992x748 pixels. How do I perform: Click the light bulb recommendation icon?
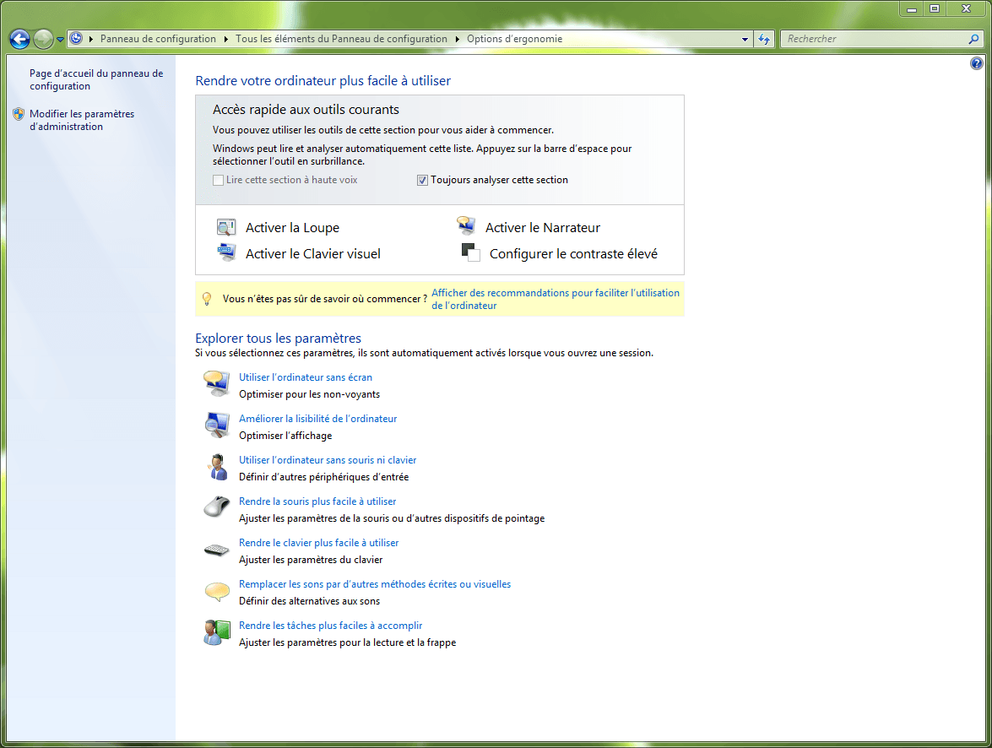pyautogui.click(x=207, y=299)
